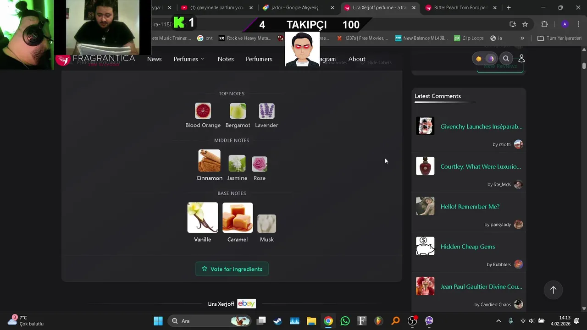Click the microphone tray icon
587x330 pixels.
coord(511,321)
